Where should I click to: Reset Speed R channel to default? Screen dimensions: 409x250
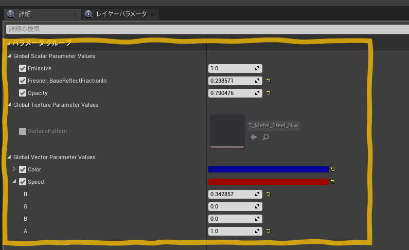pos(269,194)
